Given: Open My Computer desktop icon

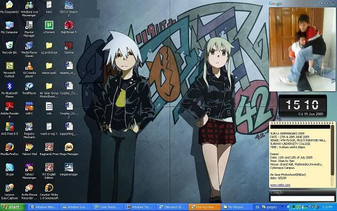Looking at the screenshot, I should pos(9,27).
